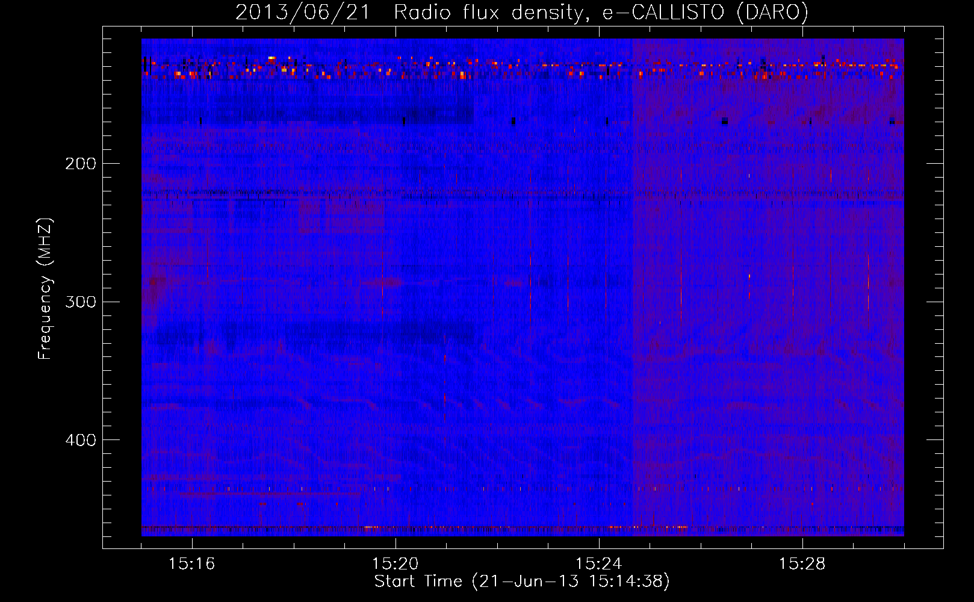Click the '15:16' time tick label
974x602 pixels.
(192, 564)
